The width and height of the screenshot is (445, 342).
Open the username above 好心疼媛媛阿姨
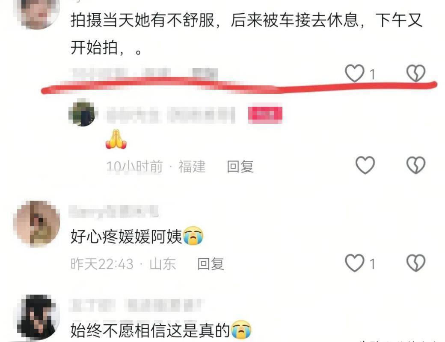point(113,211)
